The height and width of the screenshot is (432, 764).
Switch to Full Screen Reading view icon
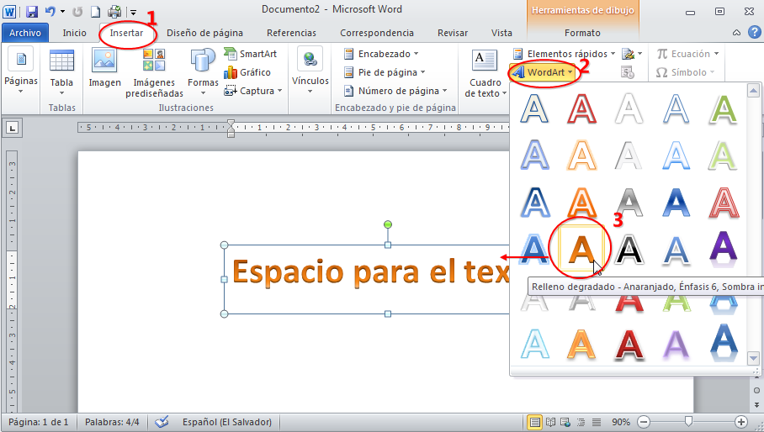coord(550,422)
